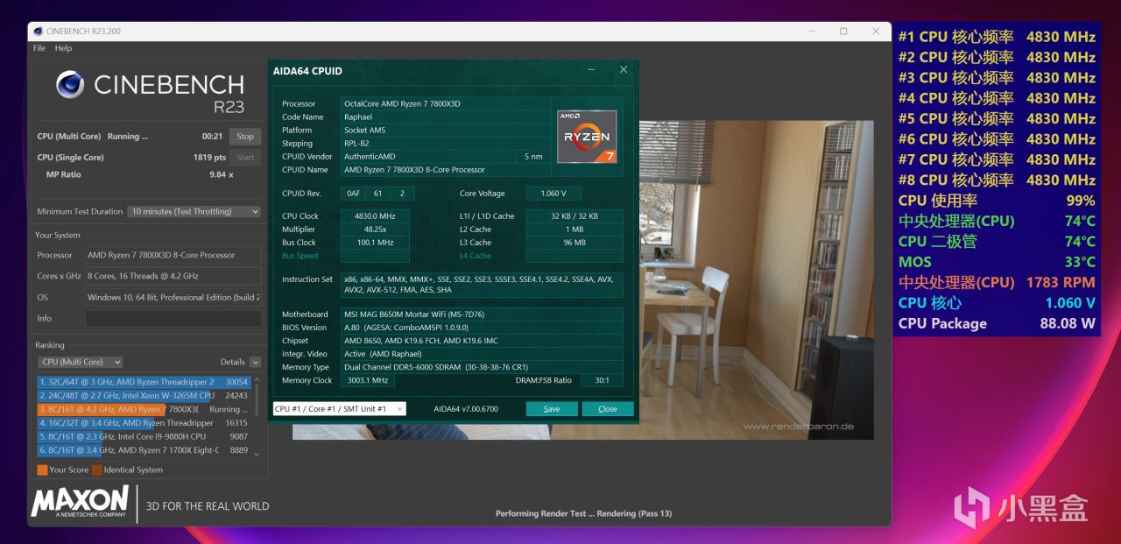
Task: Minimize the AIDA64 CPUID window
Action: [589, 70]
